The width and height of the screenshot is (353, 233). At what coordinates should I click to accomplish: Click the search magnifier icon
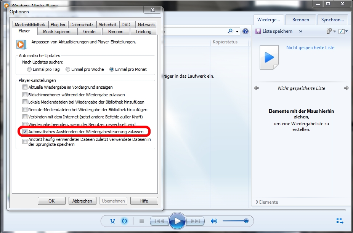click(x=230, y=31)
